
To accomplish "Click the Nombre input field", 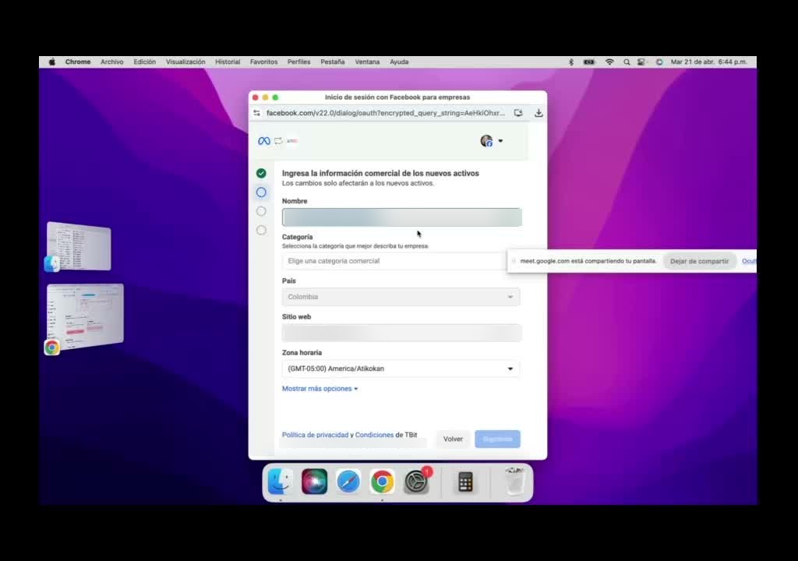I will pyautogui.click(x=401, y=217).
